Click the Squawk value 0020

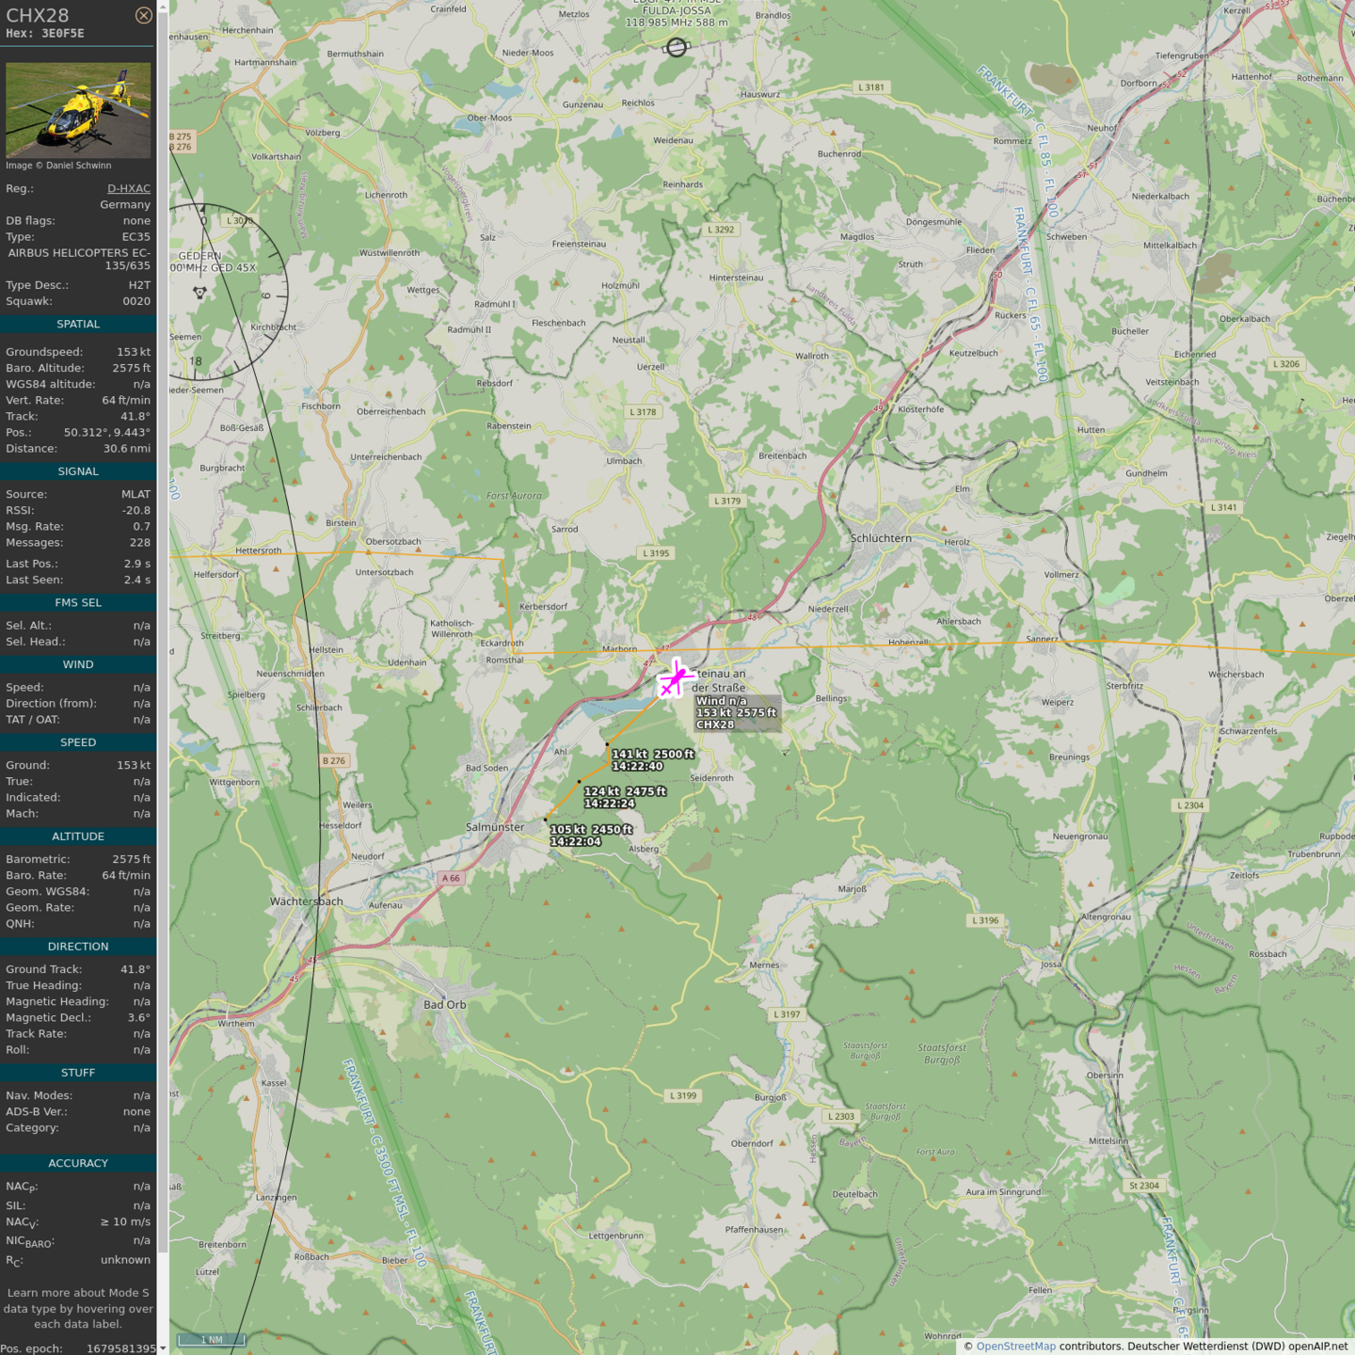136,301
